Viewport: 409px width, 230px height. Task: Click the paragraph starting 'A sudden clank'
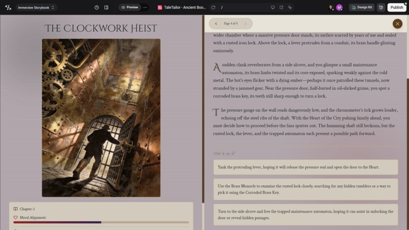click(x=301, y=80)
